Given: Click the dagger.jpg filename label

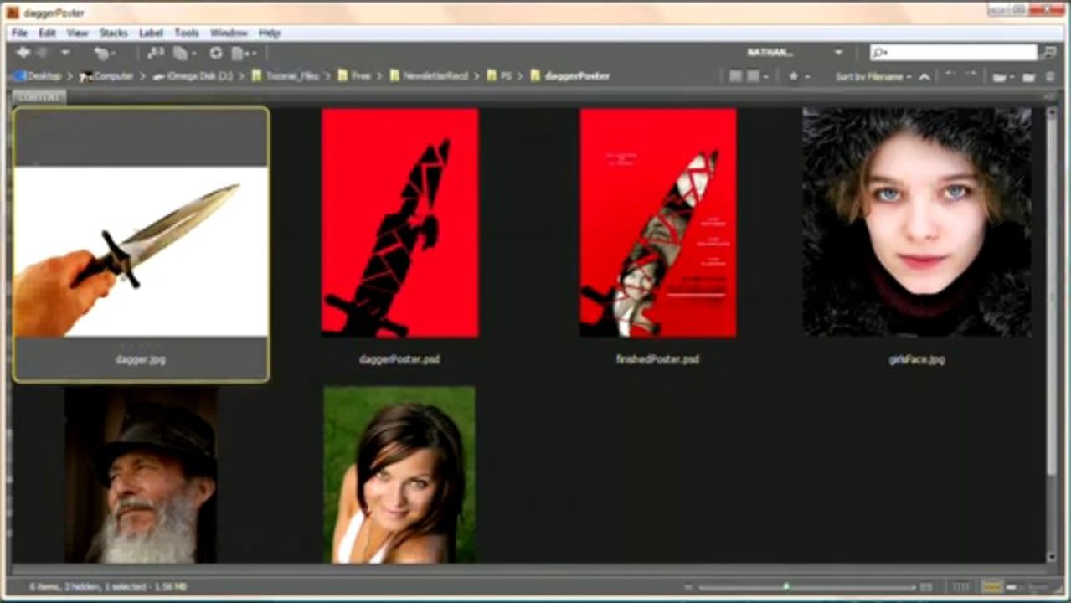Looking at the screenshot, I should [141, 359].
